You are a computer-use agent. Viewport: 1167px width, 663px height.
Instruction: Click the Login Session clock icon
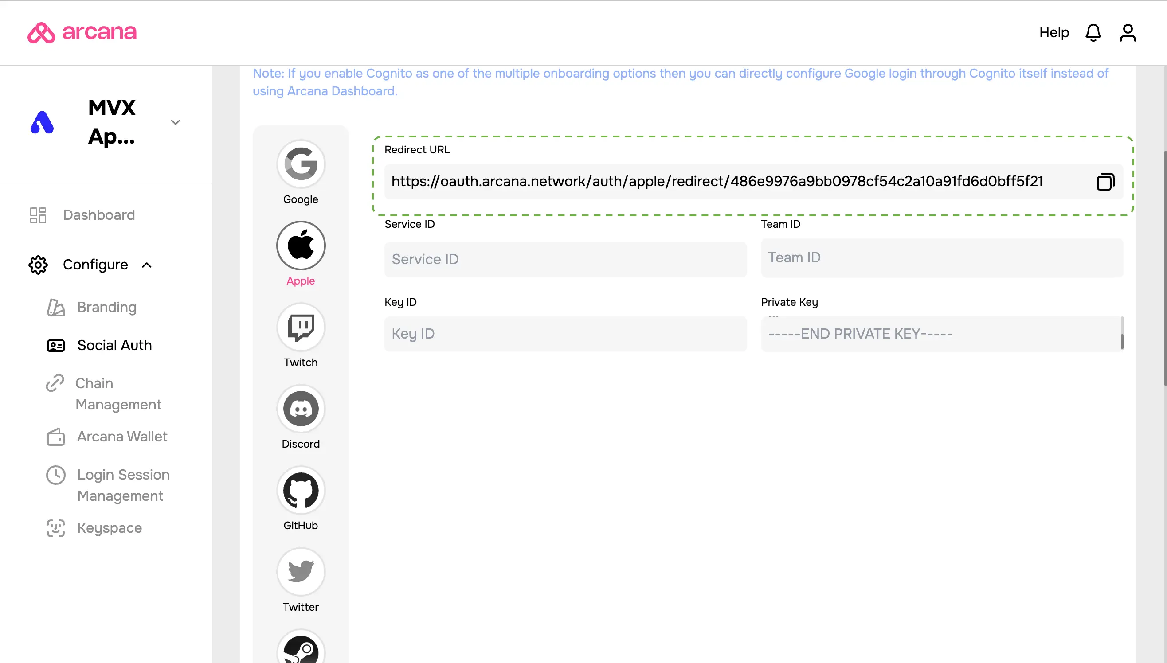(56, 475)
